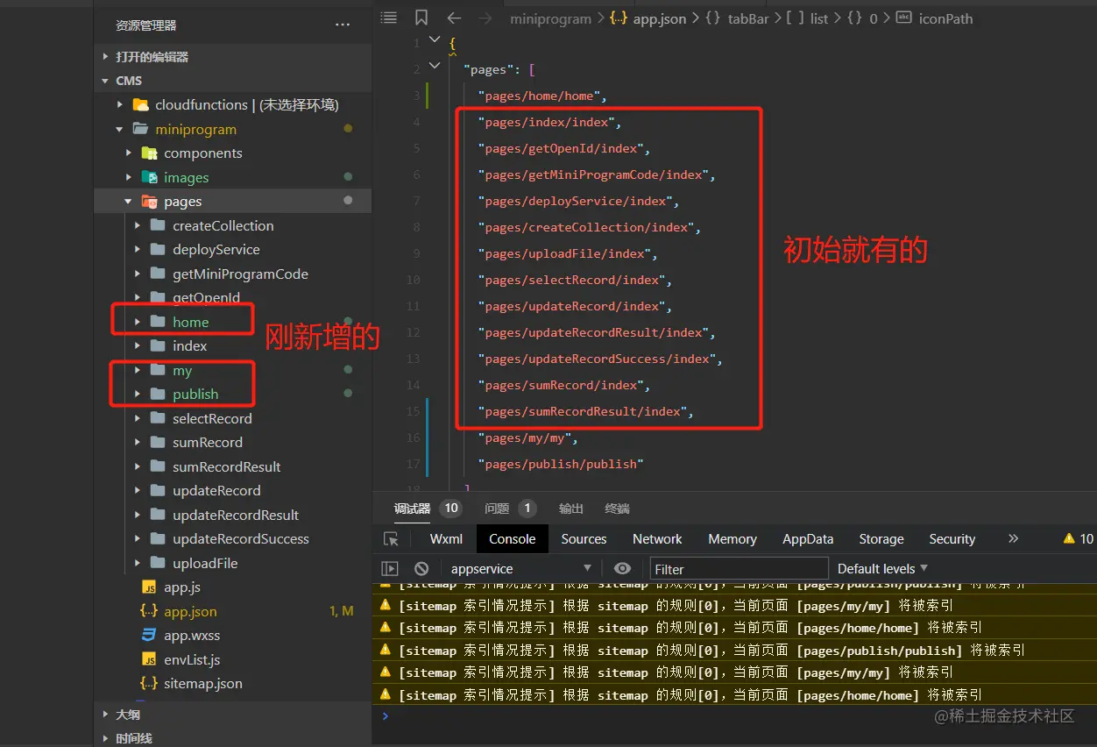Expand the 打开的编辑器 section
Viewport: 1097px width, 747px height.
[152, 56]
